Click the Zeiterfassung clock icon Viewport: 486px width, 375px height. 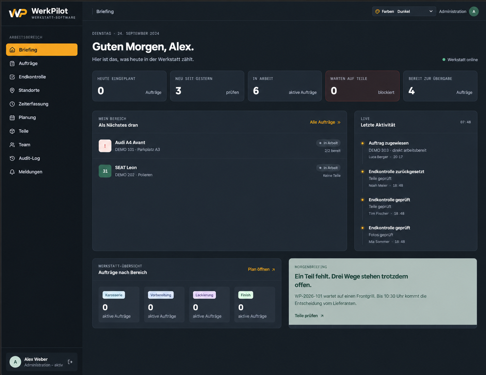[x=12, y=104]
